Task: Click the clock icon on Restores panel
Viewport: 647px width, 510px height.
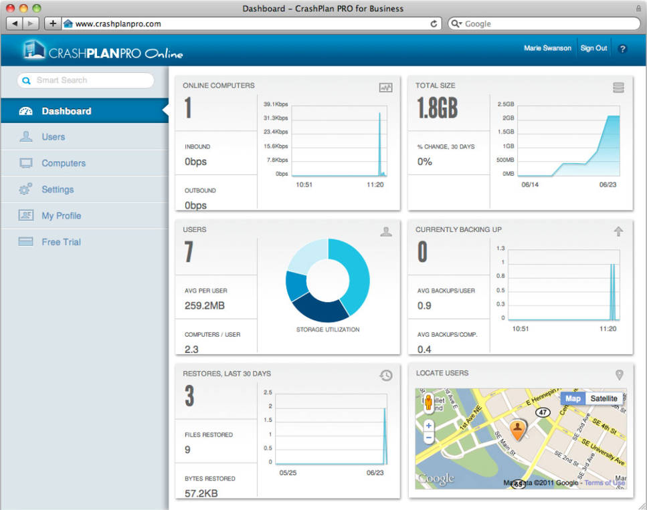Action: (385, 375)
